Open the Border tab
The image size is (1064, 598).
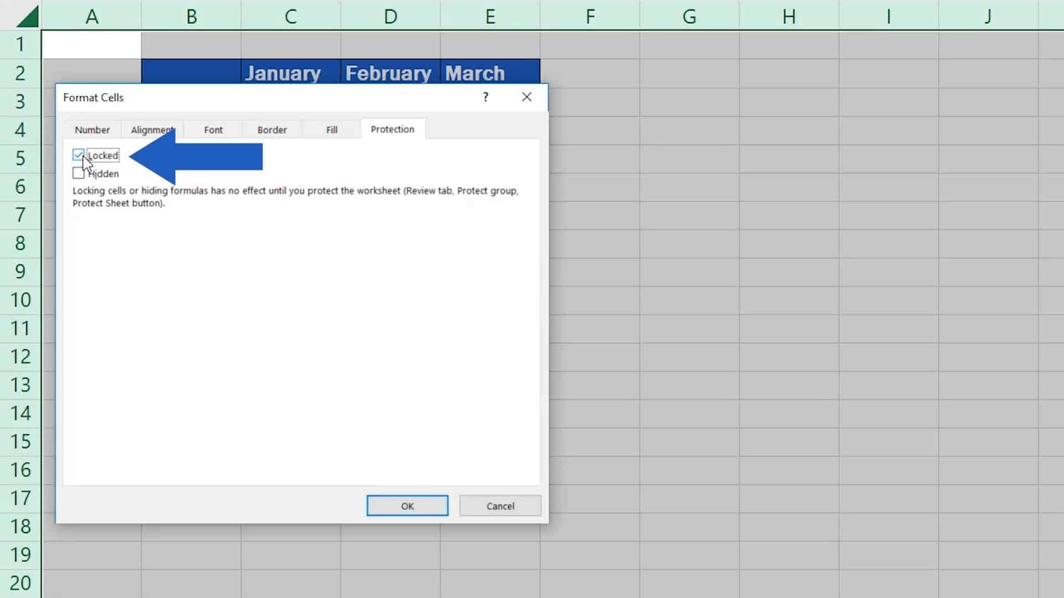click(x=272, y=129)
